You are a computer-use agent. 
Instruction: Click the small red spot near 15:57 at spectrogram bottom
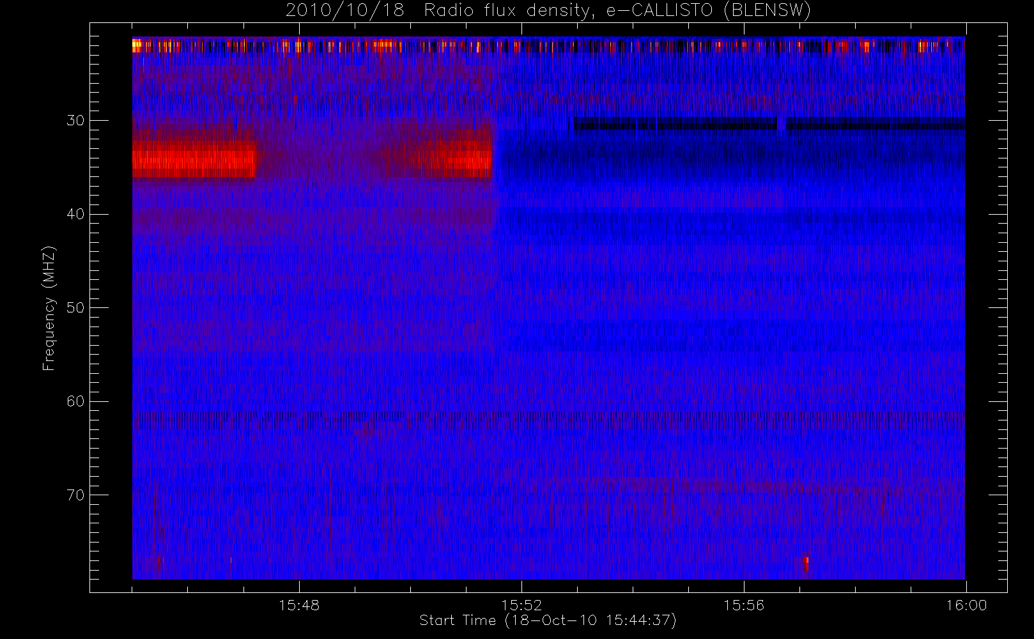(806, 564)
